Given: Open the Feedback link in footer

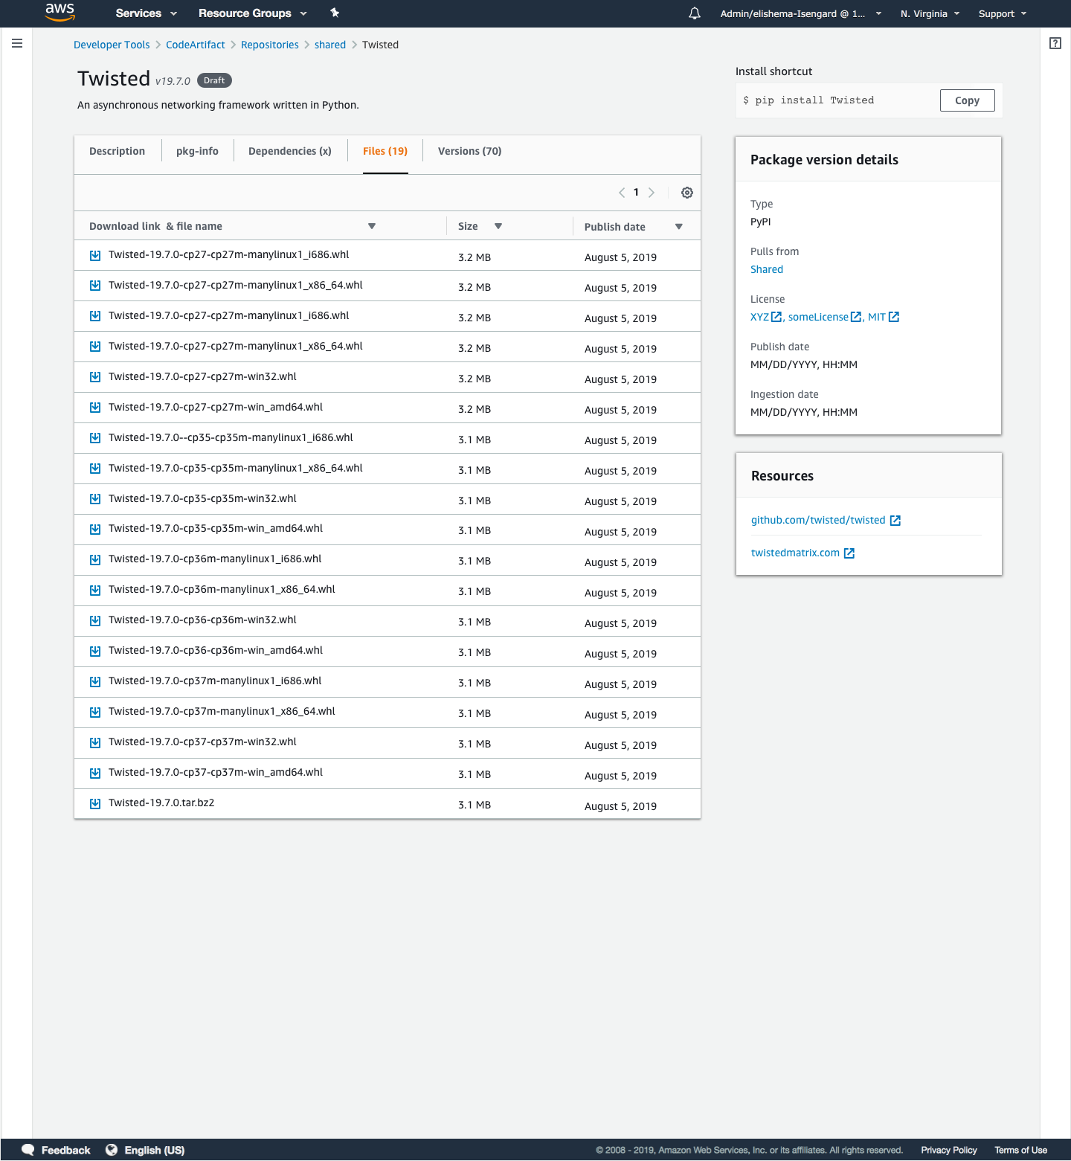Looking at the screenshot, I should (57, 1150).
